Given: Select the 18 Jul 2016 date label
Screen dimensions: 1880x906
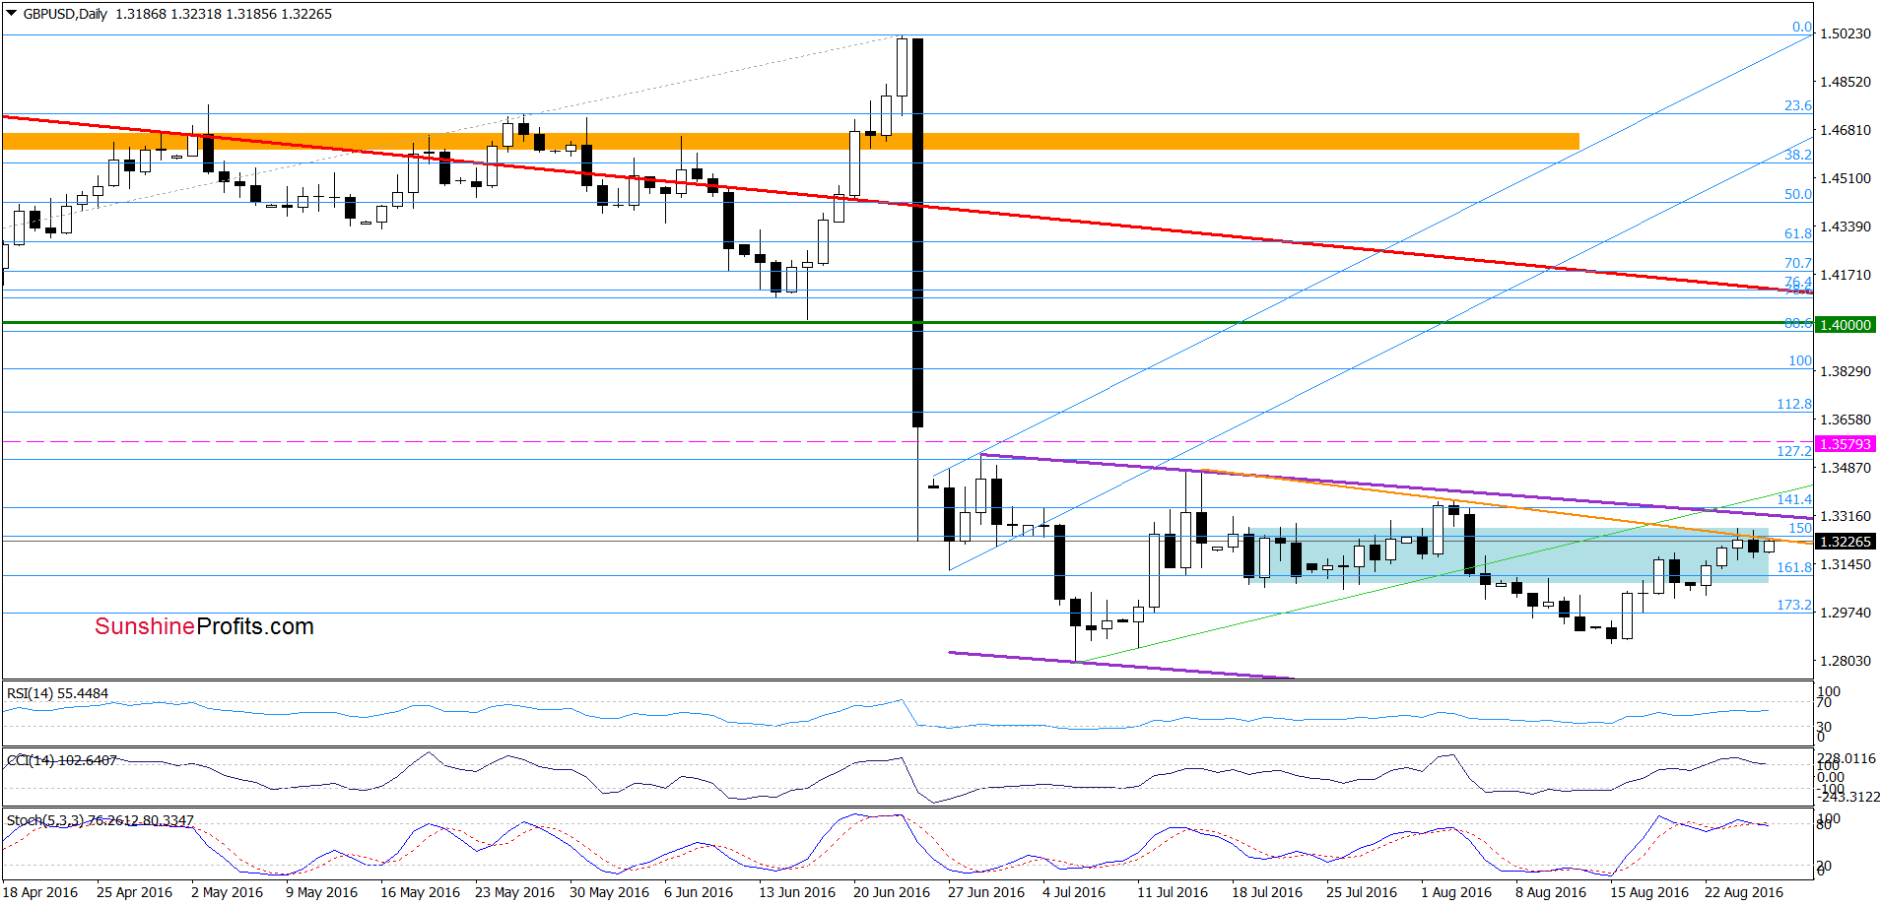Looking at the screenshot, I should coord(1267,892).
